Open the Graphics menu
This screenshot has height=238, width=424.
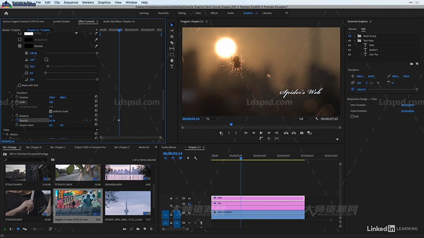coord(104,3)
